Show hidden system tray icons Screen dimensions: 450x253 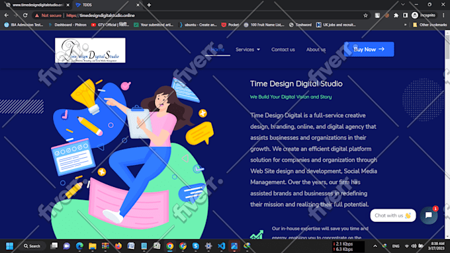(x=375, y=246)
